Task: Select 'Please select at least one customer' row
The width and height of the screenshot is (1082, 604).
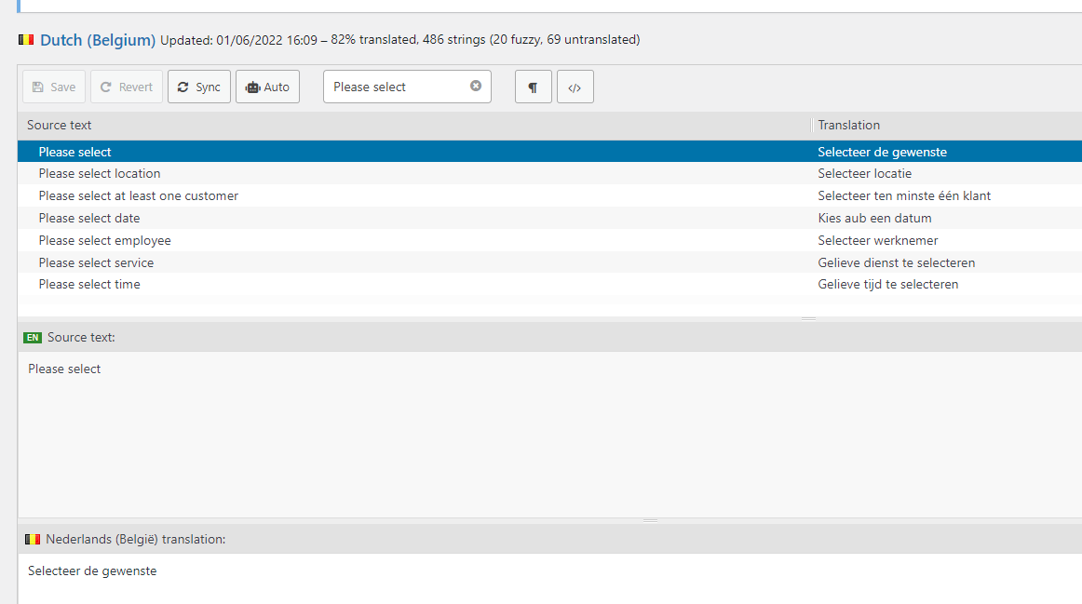Action: pyautogui.click(x=549, y=195)
